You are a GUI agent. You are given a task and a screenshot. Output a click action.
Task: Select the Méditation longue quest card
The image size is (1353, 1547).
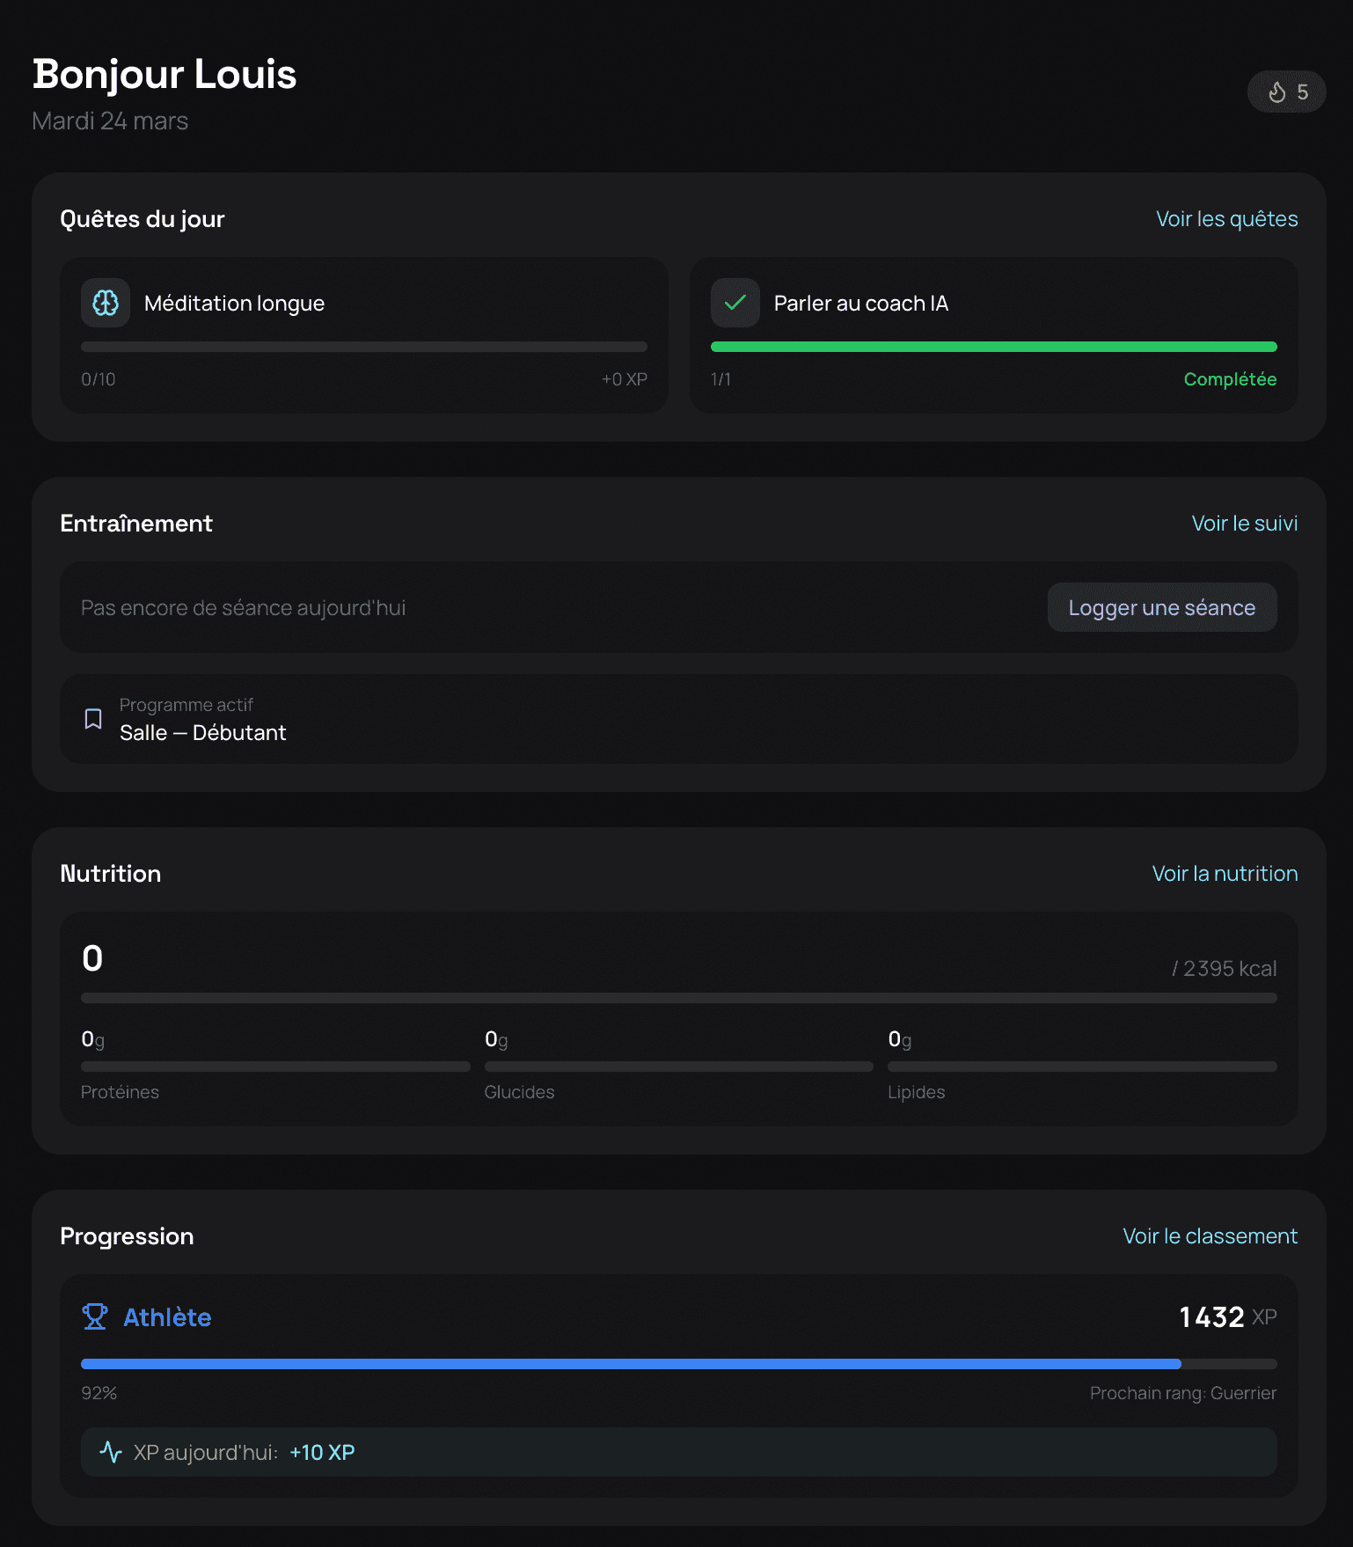point(363,334)
